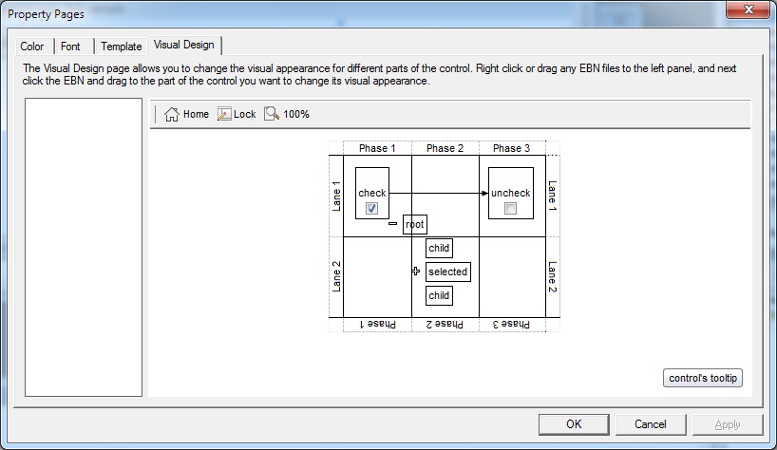The width and height of the screenshot is (777, 450).
Task: Click the 100% zoom magnifier icon
Action: pos(272,114)
